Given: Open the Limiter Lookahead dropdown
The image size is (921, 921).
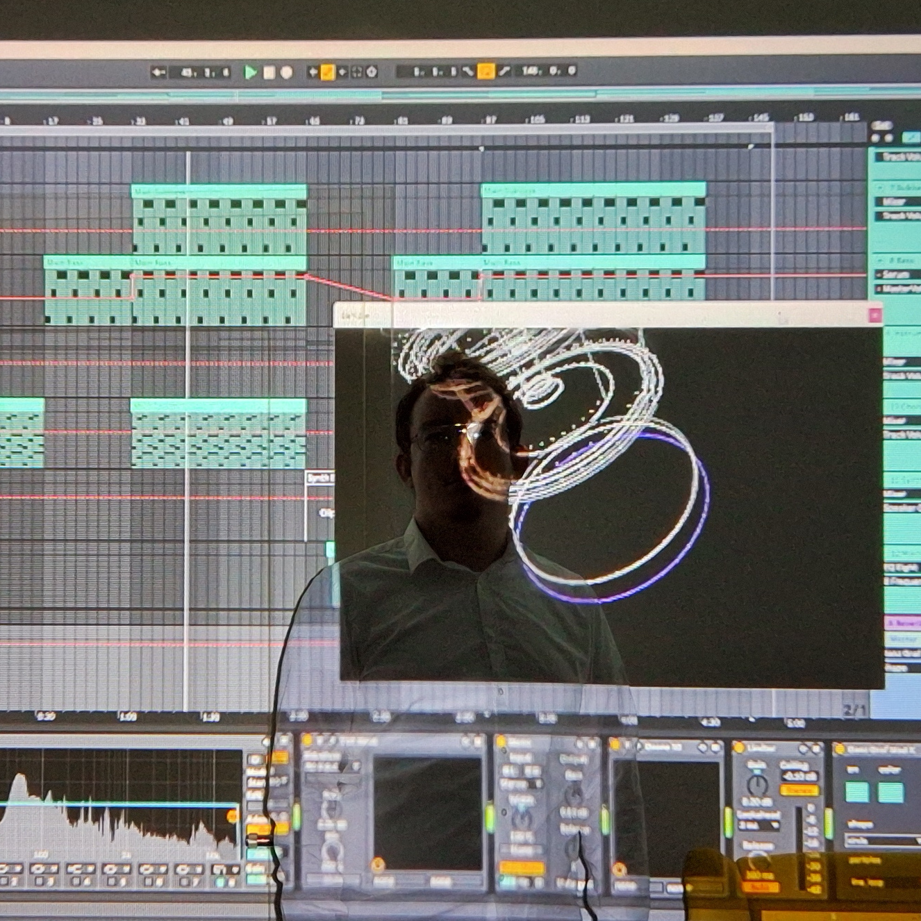Looking at the screenshot, I should click(757, 825).
